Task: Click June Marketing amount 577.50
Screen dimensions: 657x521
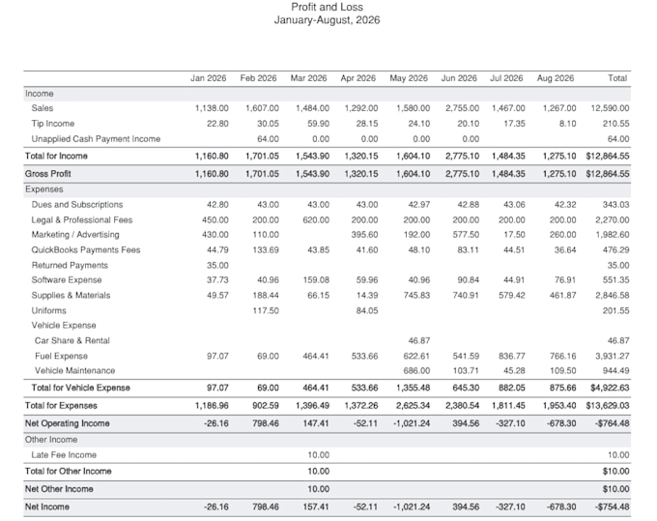Action: (x=466, y=235)
